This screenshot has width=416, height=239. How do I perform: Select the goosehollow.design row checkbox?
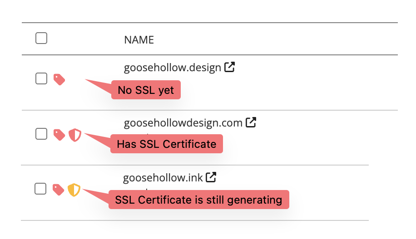tap(41, 78)
